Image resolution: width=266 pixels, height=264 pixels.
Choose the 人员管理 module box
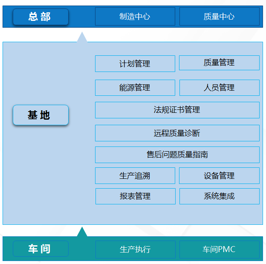click(x=220, y=88)
